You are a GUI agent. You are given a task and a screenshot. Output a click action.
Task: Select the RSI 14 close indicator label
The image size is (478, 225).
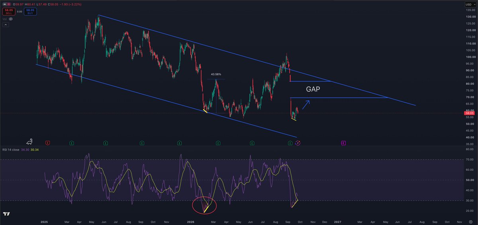[x=11, y=150]
